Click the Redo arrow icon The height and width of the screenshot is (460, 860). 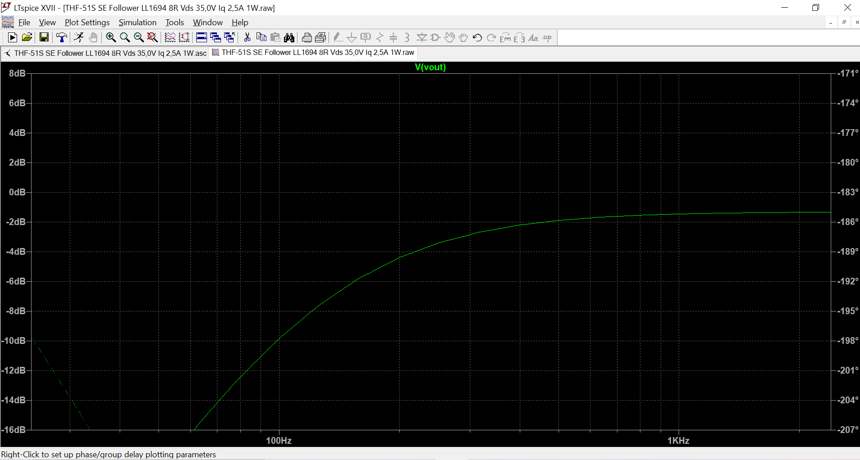coord(491,38)
